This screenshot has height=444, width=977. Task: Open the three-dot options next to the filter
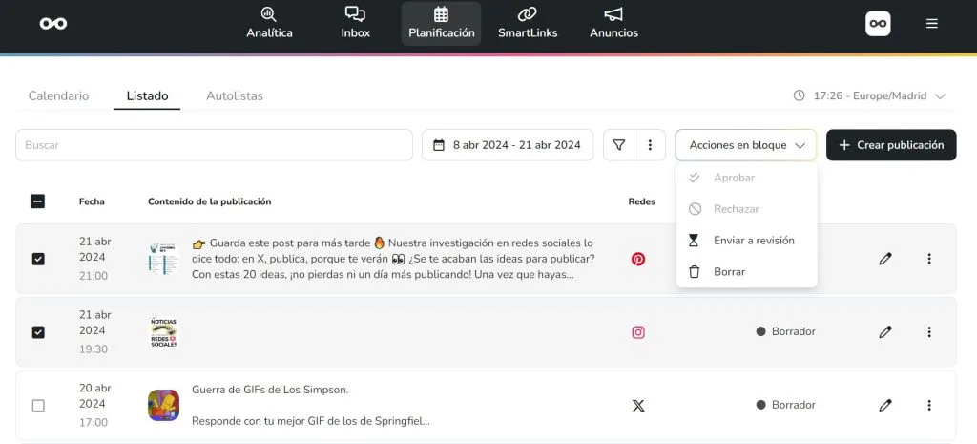[650, 145]
